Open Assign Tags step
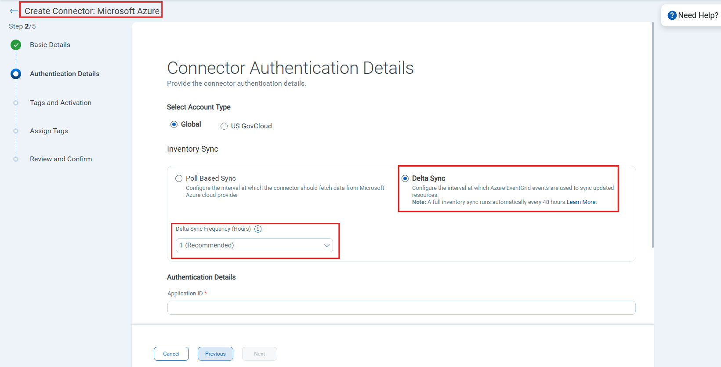Viewport: 721px width, 367px height. pos(49,131)
